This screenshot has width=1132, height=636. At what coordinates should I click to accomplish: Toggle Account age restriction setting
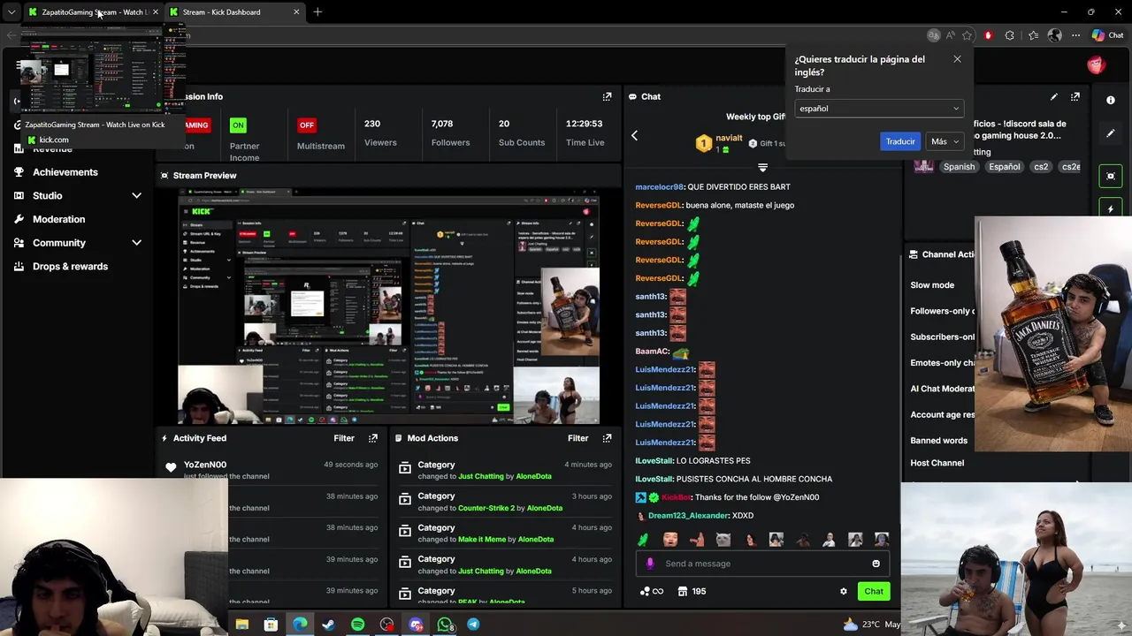(x=942, y=414)
